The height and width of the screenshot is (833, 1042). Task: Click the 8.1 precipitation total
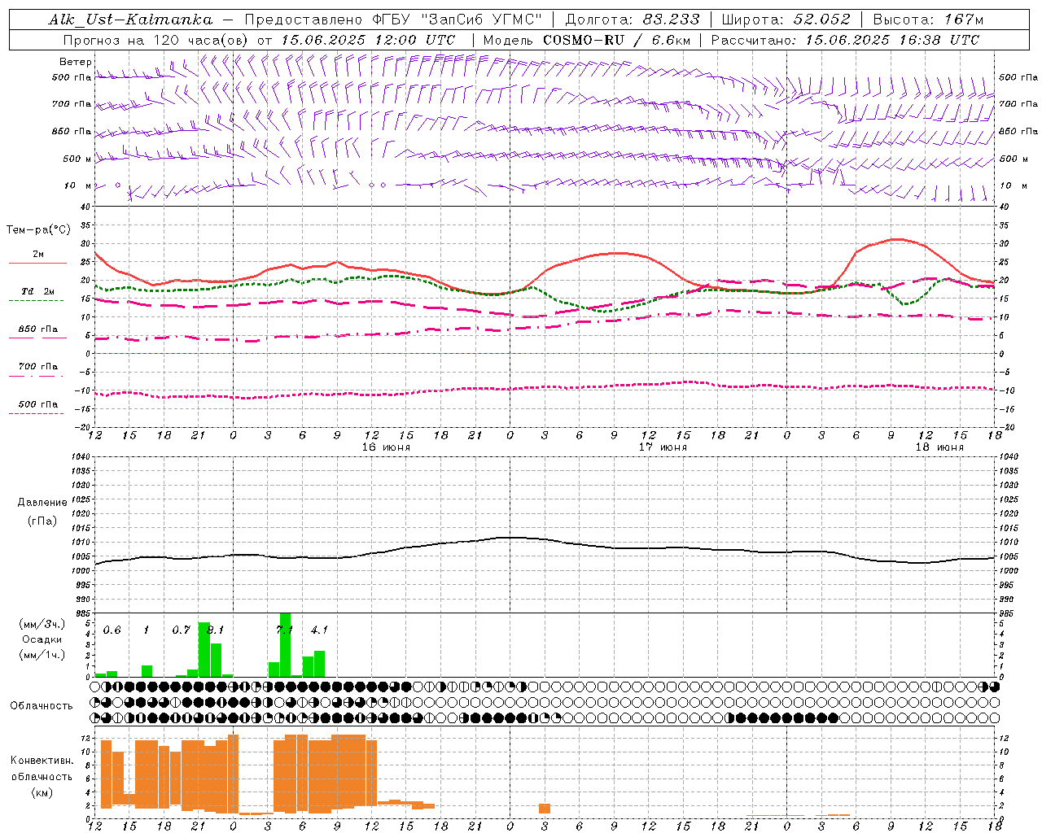[216, 630]
